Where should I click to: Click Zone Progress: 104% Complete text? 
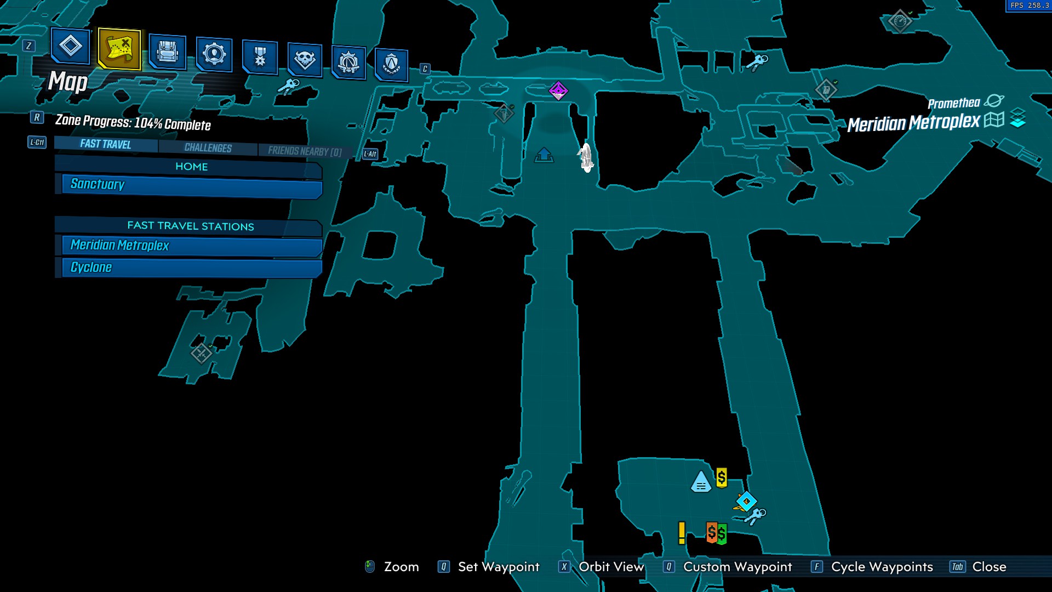(x=133, y=122)
